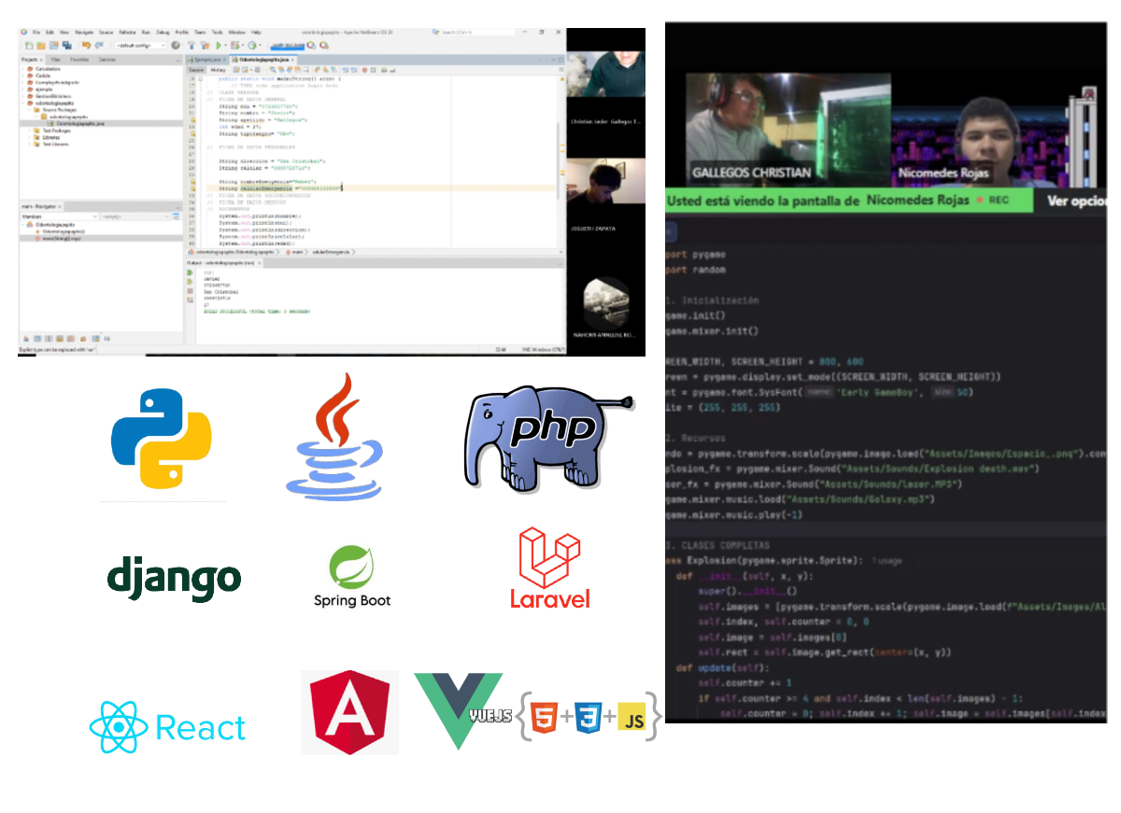The image size is (1121, 813).
Task: Open the Refactor menu in NetBeans
Action: coord(127,32)
